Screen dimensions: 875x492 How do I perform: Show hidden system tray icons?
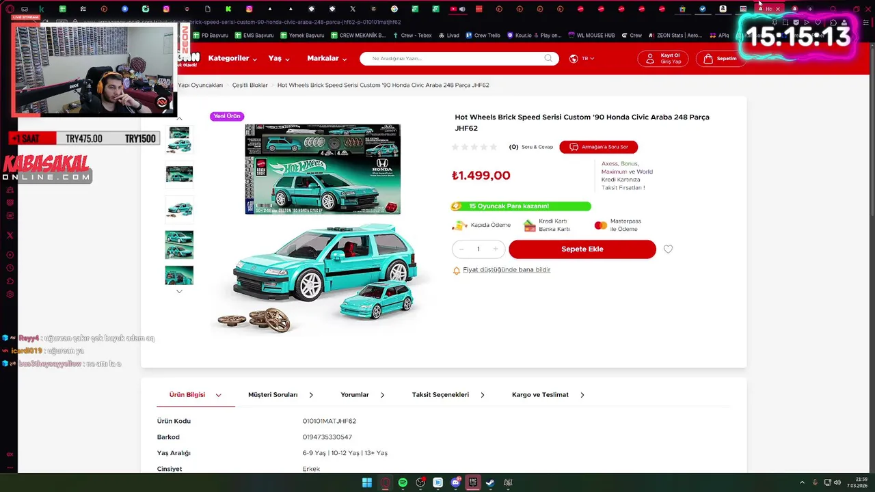click(802, 482)
